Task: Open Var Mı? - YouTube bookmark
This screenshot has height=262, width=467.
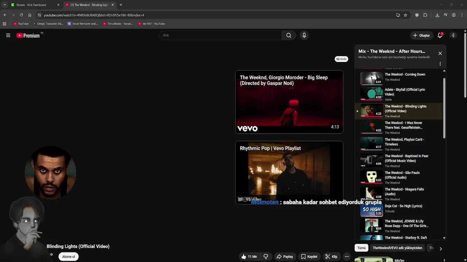Action: click(151, 24)
